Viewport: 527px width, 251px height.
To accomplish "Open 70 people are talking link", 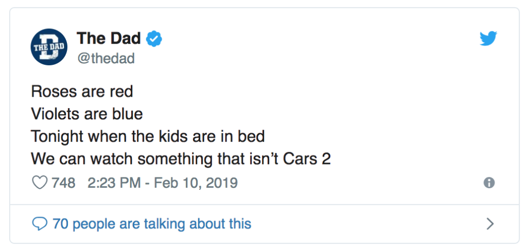I will tap(152, 224).
